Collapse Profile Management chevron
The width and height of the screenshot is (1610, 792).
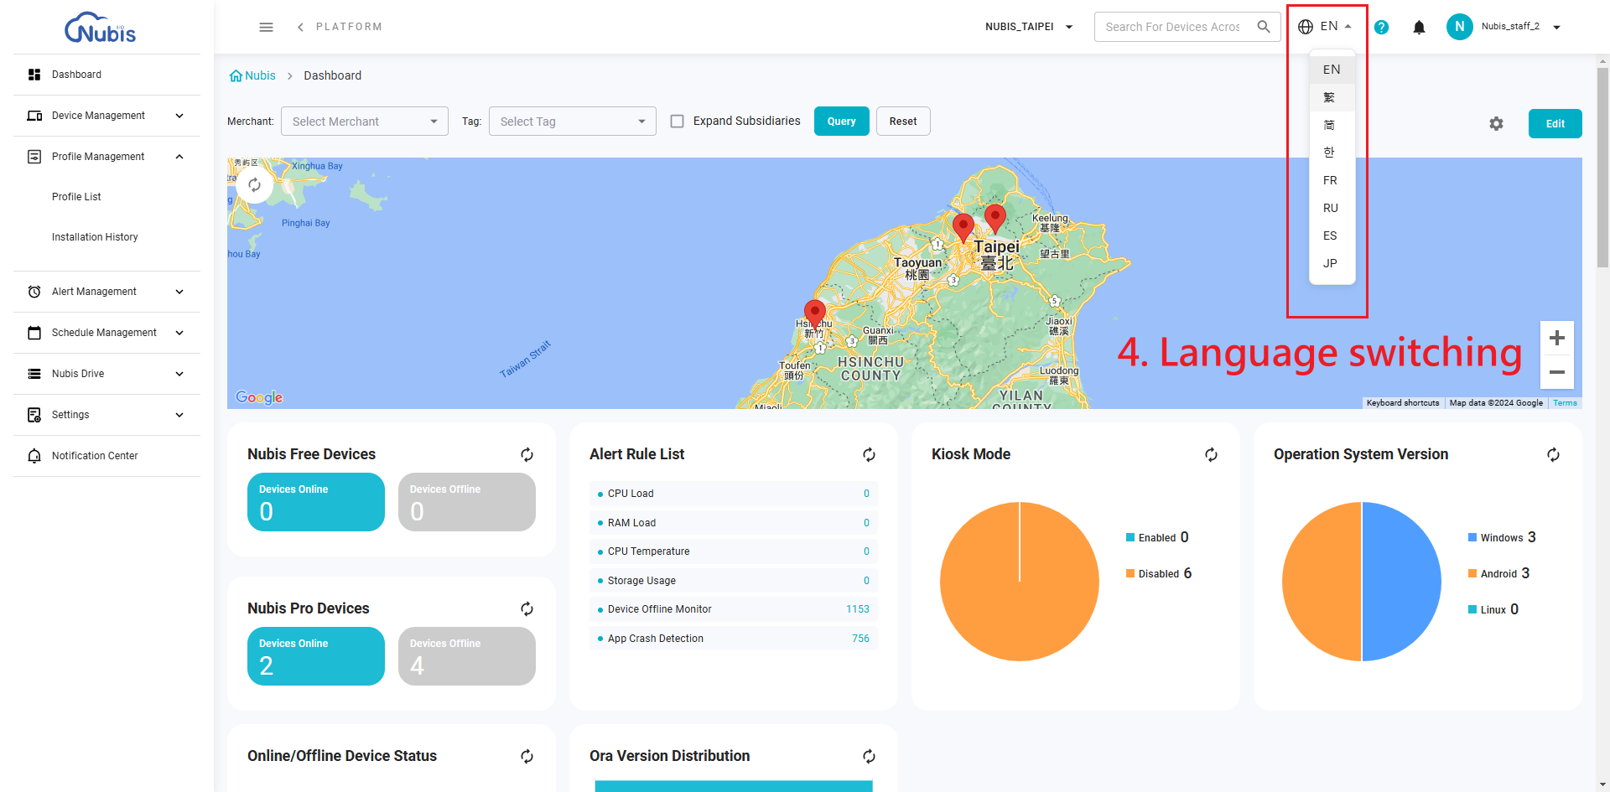[179, 157]
